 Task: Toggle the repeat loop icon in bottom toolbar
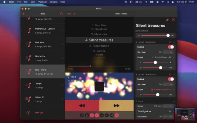tap(116, 115)
